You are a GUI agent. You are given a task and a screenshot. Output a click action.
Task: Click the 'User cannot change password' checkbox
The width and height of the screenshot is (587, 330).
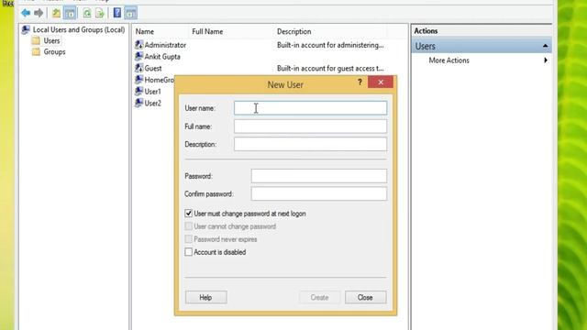[189, 226]
